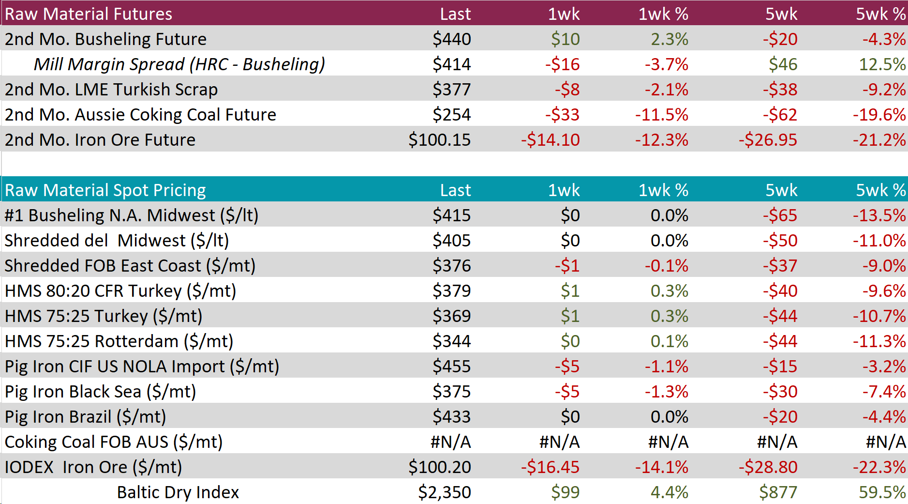Click the #1 Busheling N.A. Midwest label
The image size is (908, 504).
(x=132, y=215)
